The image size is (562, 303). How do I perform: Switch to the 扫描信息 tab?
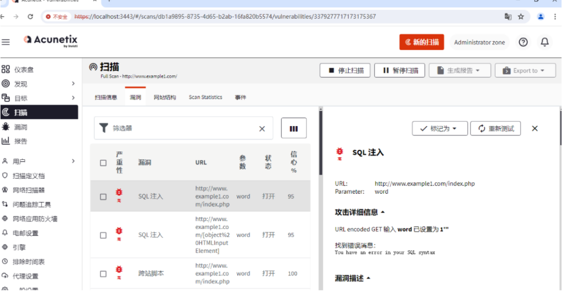pos(106,97)
